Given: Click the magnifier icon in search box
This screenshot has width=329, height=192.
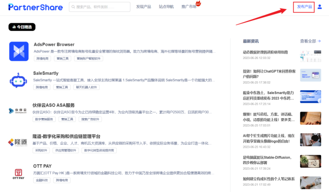Looking at the screenshot, I should [73, 7].
